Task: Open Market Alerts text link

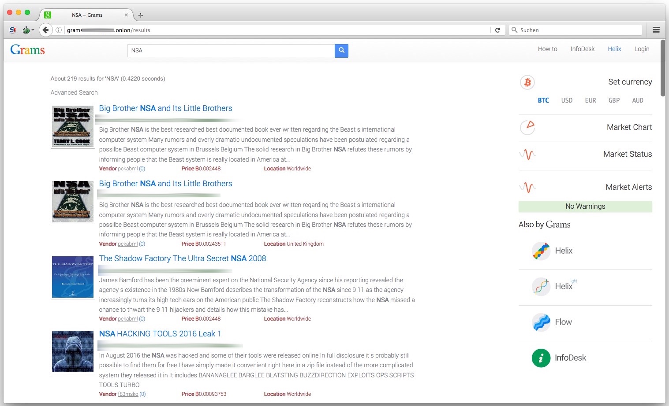Action: (x=628, y=187)
